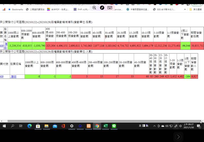Open Mail app from the taskbar
This screenshot has height=142, width=204.
point(55,126)
